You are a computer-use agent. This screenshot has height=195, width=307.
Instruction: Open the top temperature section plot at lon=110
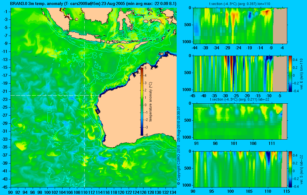coord(240,26)
